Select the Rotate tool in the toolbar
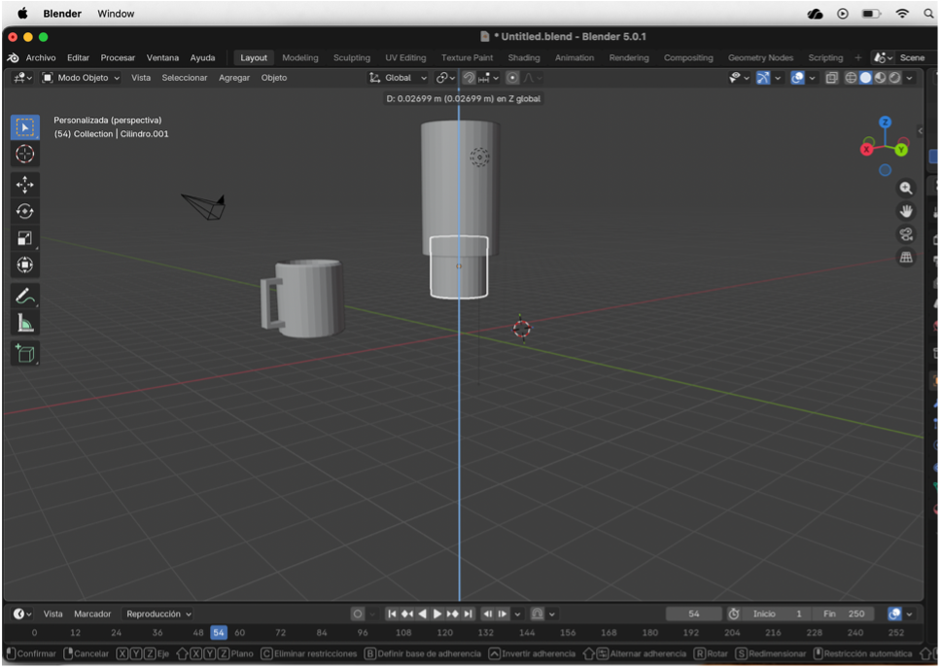 (x=25, y=211)
